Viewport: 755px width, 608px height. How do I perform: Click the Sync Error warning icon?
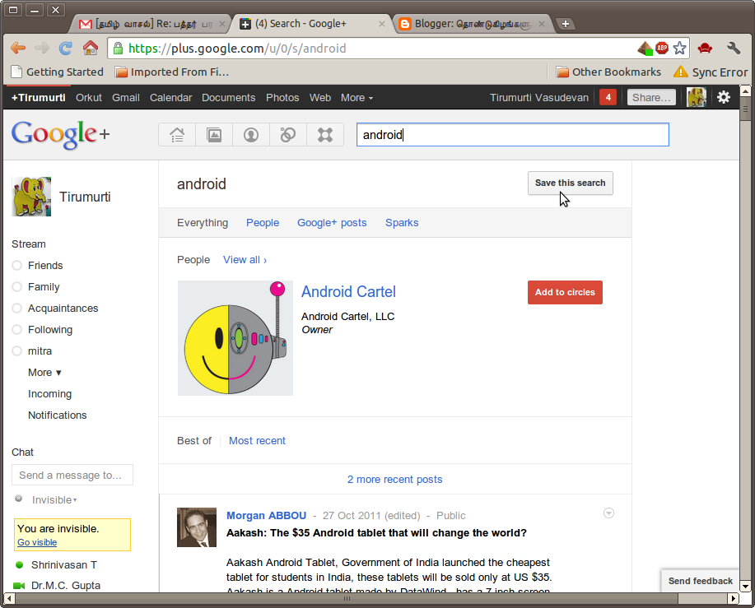680,72
